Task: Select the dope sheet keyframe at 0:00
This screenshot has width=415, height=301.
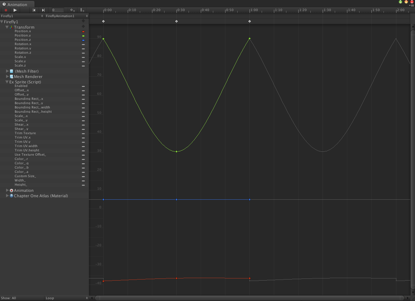Action: coord(104,21)
